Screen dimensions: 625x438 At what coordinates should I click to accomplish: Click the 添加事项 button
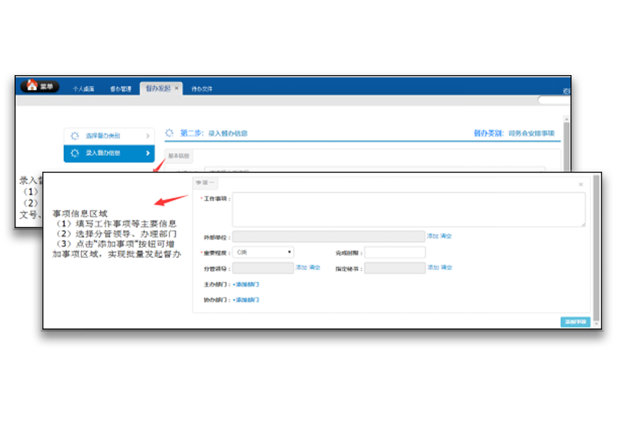[576, 322]
